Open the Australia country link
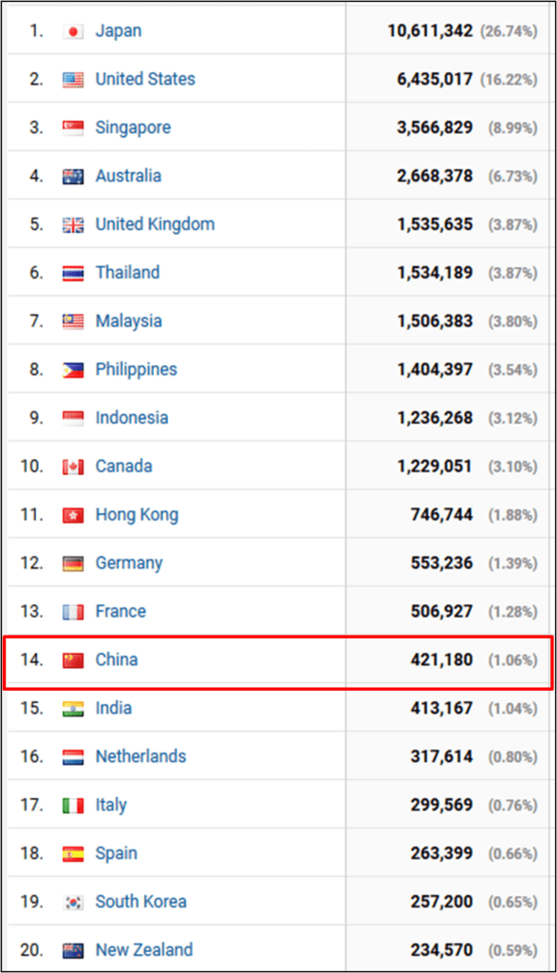This screenshot has height=973, width=557. (128, 176)
